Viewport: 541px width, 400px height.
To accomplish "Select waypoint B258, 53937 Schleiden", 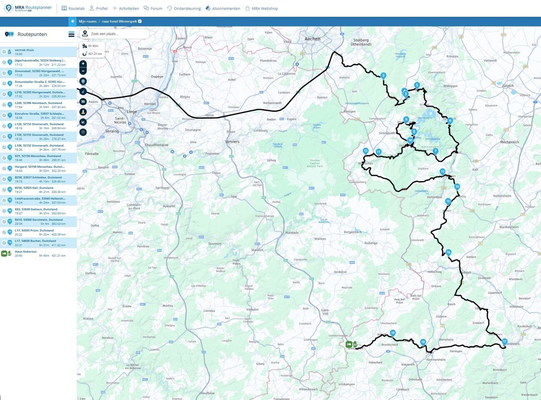I will coord(38,179).
